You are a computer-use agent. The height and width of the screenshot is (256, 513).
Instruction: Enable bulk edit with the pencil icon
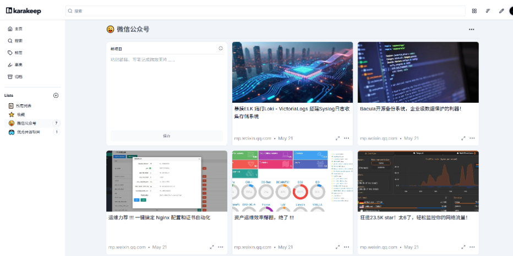(501, 11)
